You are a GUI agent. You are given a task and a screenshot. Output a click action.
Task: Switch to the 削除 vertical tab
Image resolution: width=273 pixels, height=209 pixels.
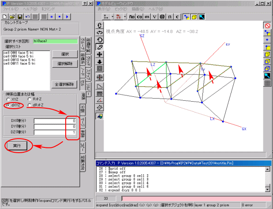pos(83,135)
